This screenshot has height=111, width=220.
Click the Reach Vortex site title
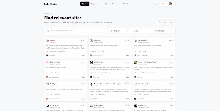[x=54, y=106]
